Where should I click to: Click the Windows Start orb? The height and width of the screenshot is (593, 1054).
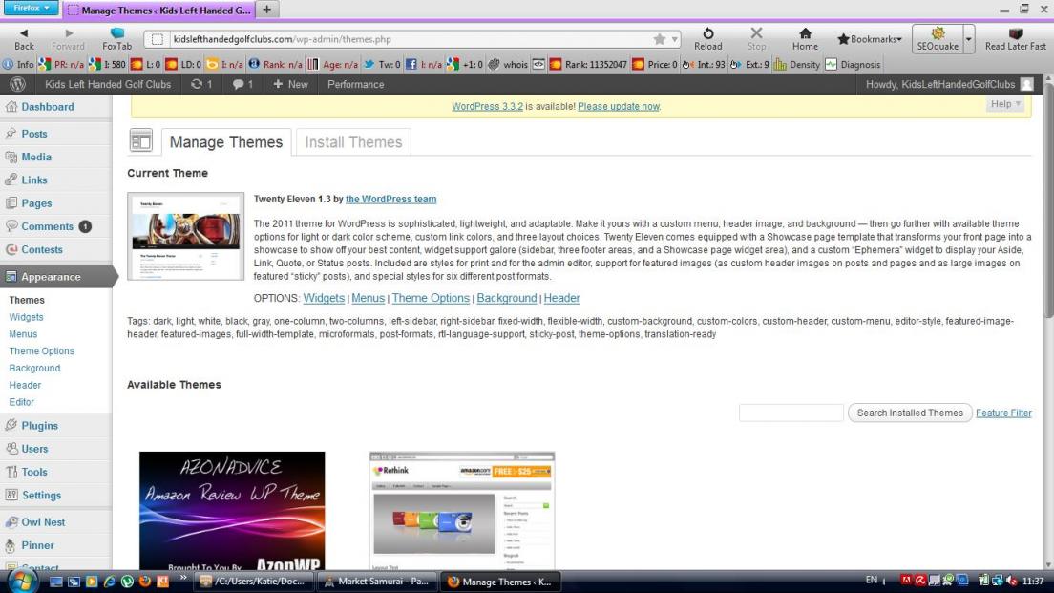click(x=22, y=581)
